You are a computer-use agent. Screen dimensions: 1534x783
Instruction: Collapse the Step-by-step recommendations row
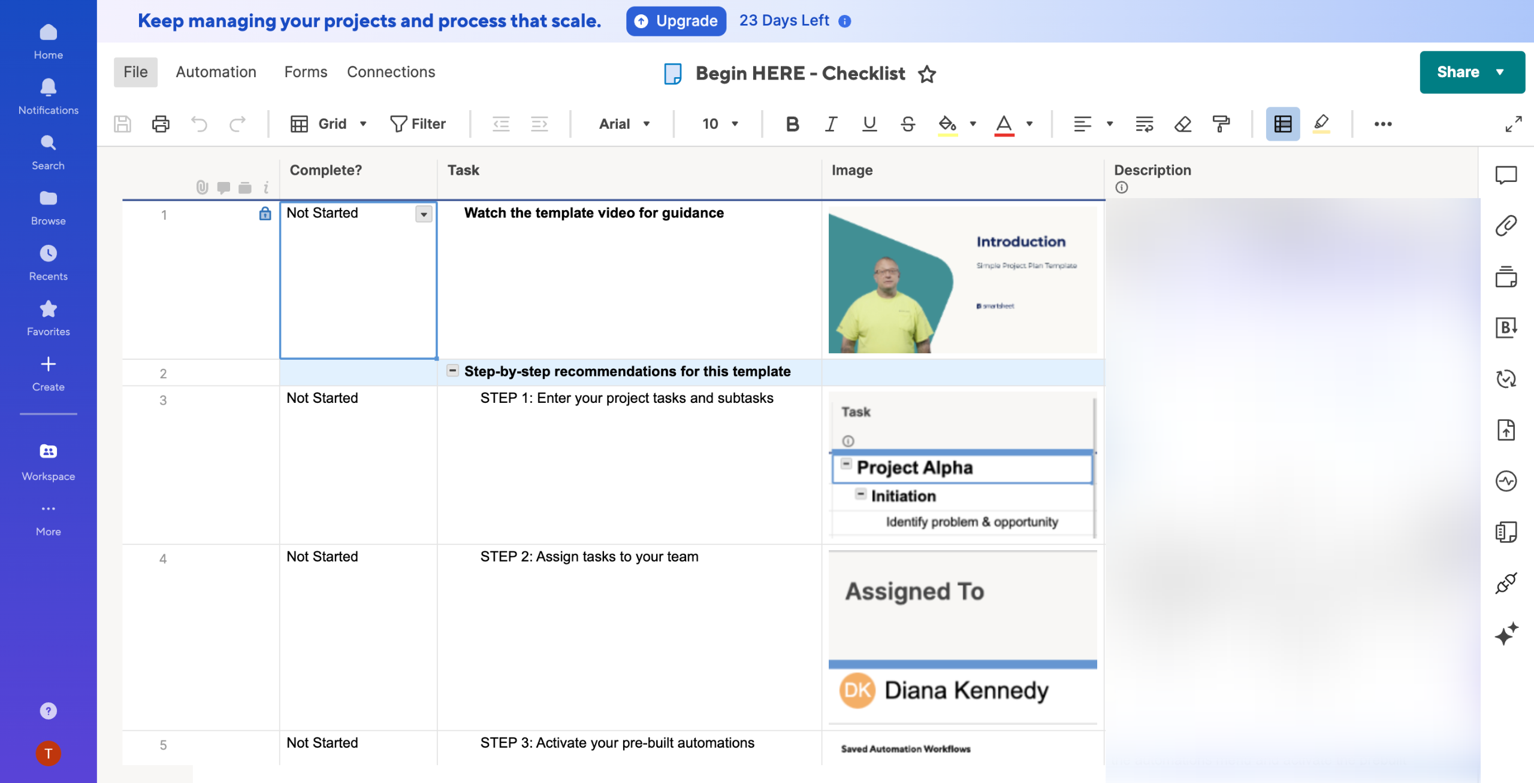(453, 371)
